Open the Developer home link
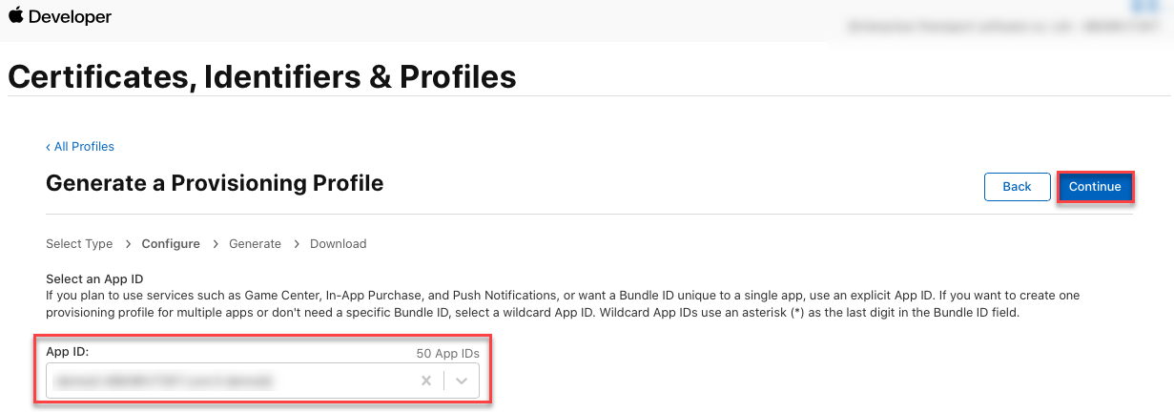 click(x=71, y=17)
